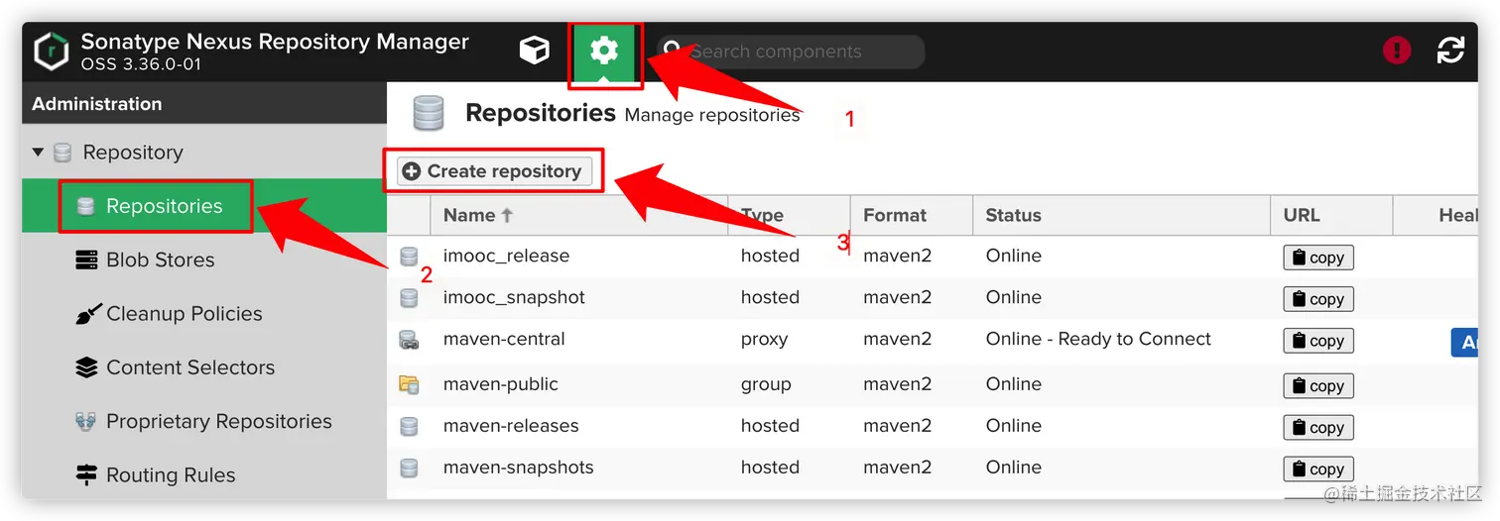Open the maven-public repository row

tap(933, 384)
